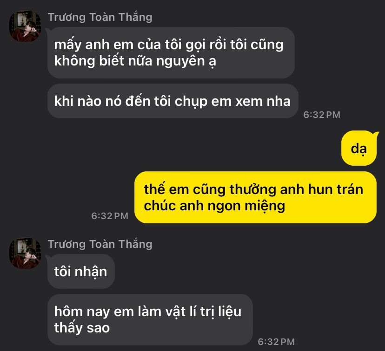Screen dimensions: 385x351
Task: Tap the lower Trương Toàn Thắng avatar
Action: point(25,253)
